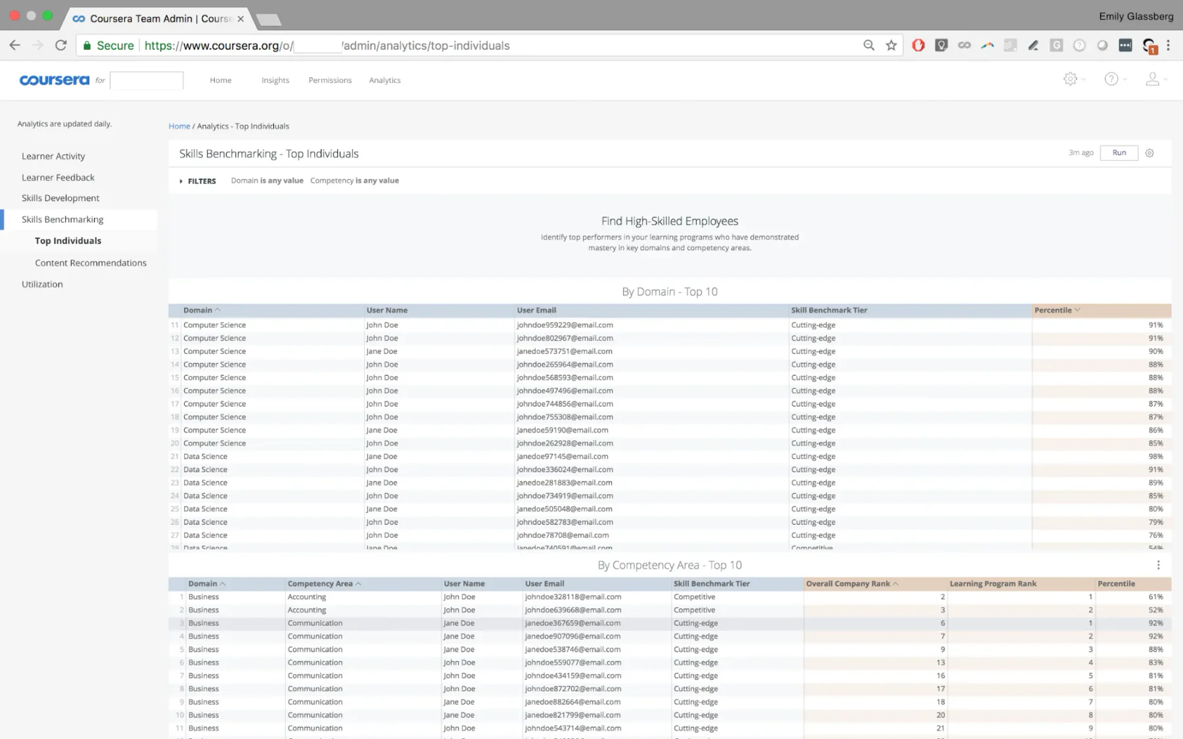The width and height of the screenshot is (1183, 739).
Task: Click the 98% percentile cell
Action: pyautogui.click(x=1155, y=457)
